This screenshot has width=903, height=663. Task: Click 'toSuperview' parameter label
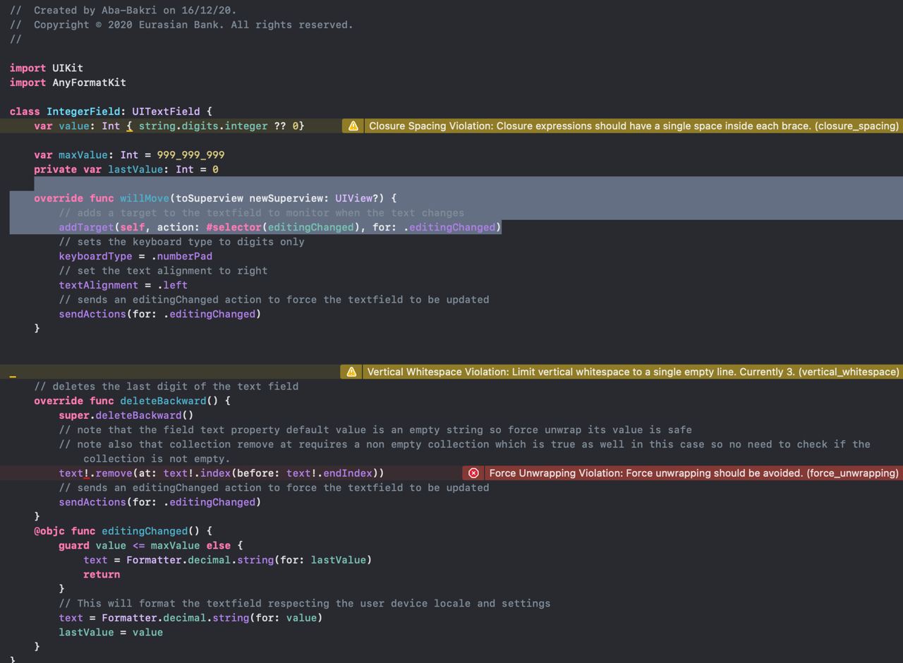(210, 198)
